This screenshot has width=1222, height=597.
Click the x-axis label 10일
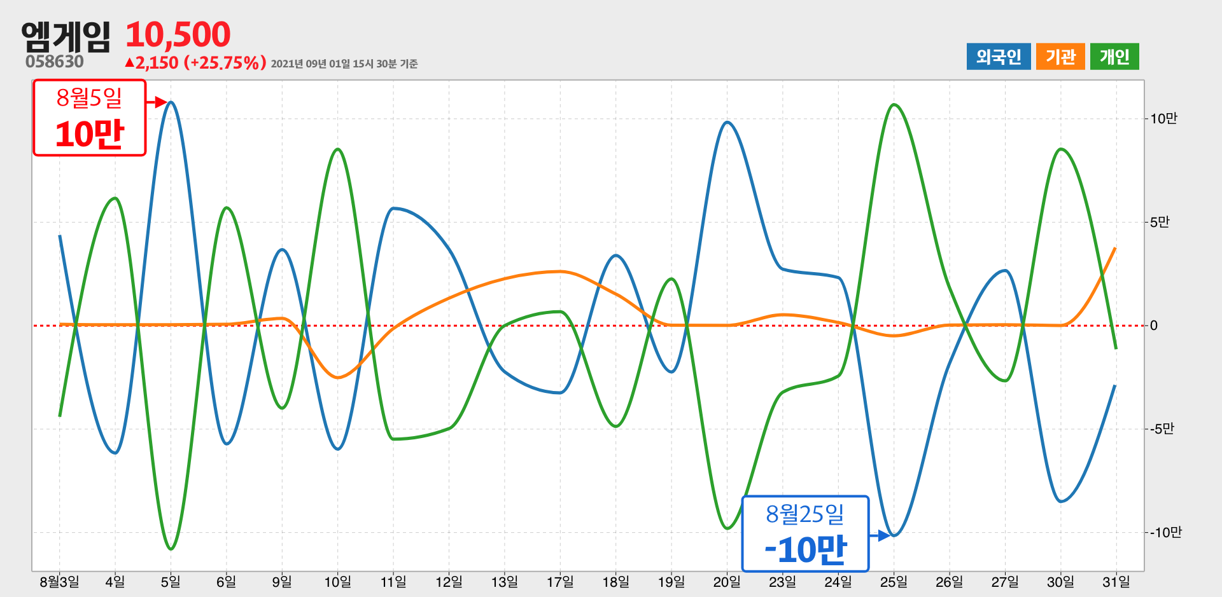tap(337, 582)
